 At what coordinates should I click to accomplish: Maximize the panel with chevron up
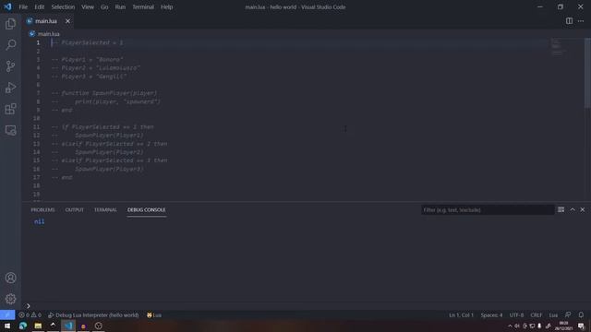pos(573,209)
